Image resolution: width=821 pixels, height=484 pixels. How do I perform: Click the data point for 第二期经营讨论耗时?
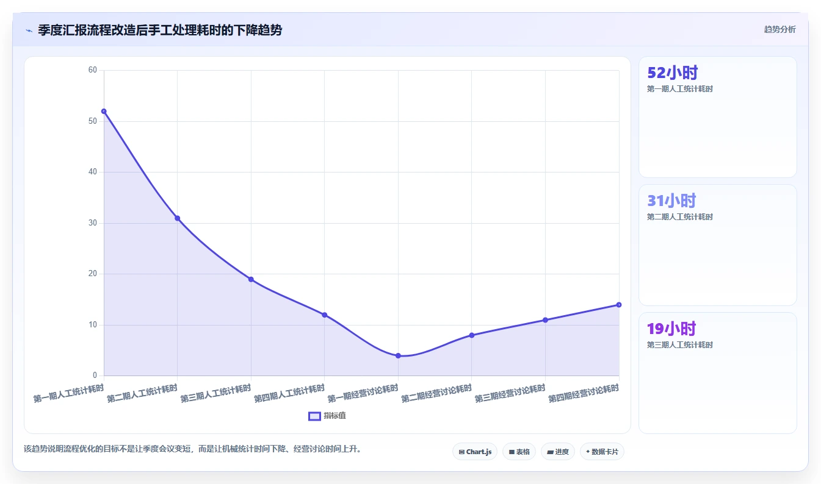(x=472, y=335)
